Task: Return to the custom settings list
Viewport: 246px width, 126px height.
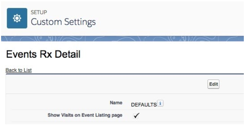Action: [x=19, y=70]
